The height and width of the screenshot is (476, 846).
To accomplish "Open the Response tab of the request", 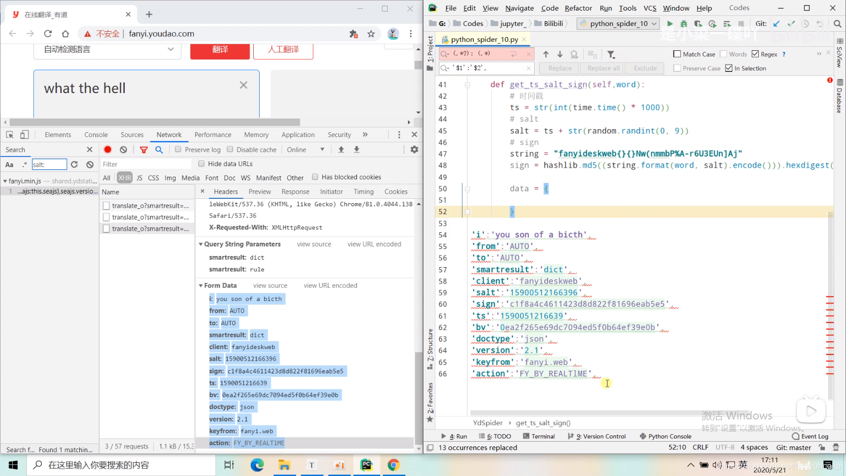I will click(296, 192).
